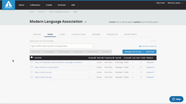
Task: Switch to the collection Crawls tab
Action: pos(62,34)
